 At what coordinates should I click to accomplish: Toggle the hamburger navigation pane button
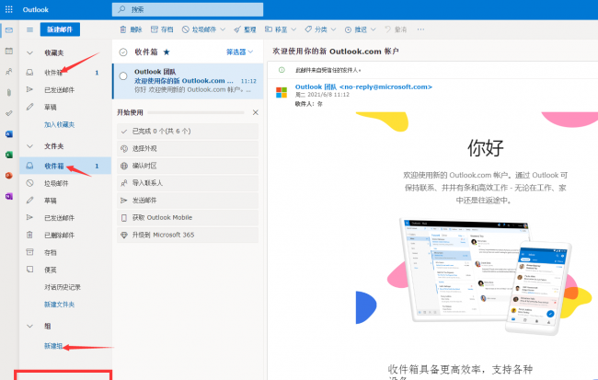point(29,29)
